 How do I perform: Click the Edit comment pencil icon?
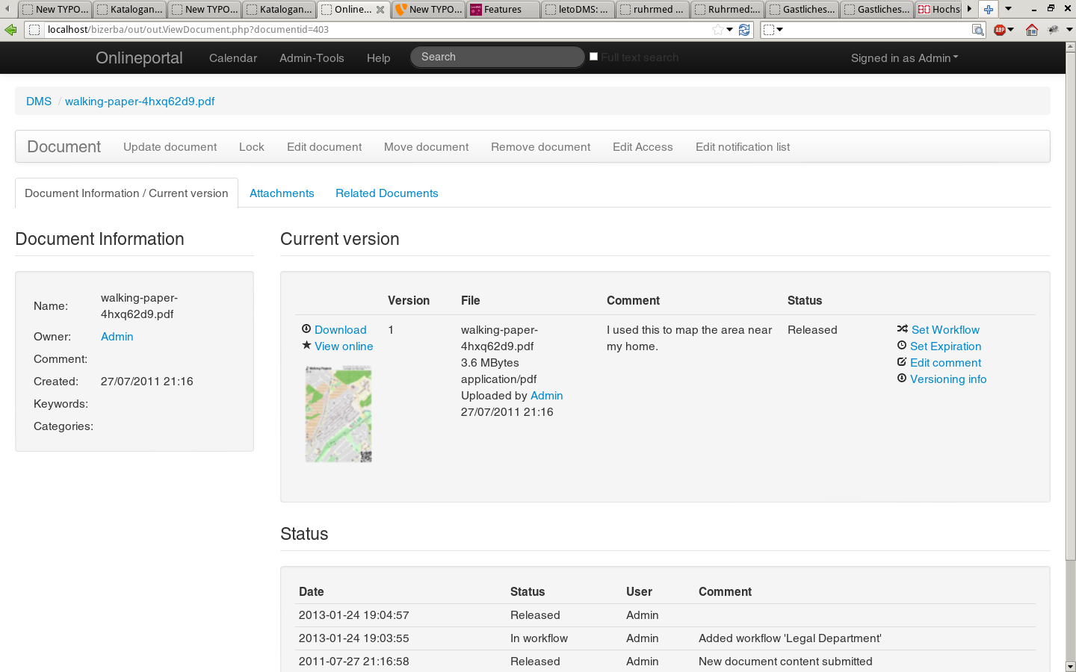click(902, 362)
